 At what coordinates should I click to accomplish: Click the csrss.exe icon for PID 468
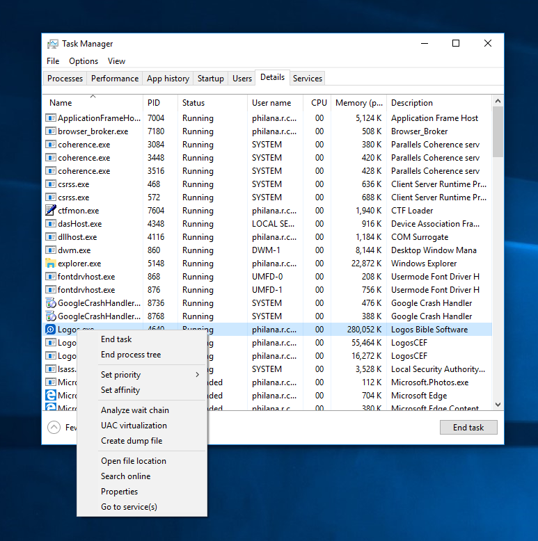(51, 184)
